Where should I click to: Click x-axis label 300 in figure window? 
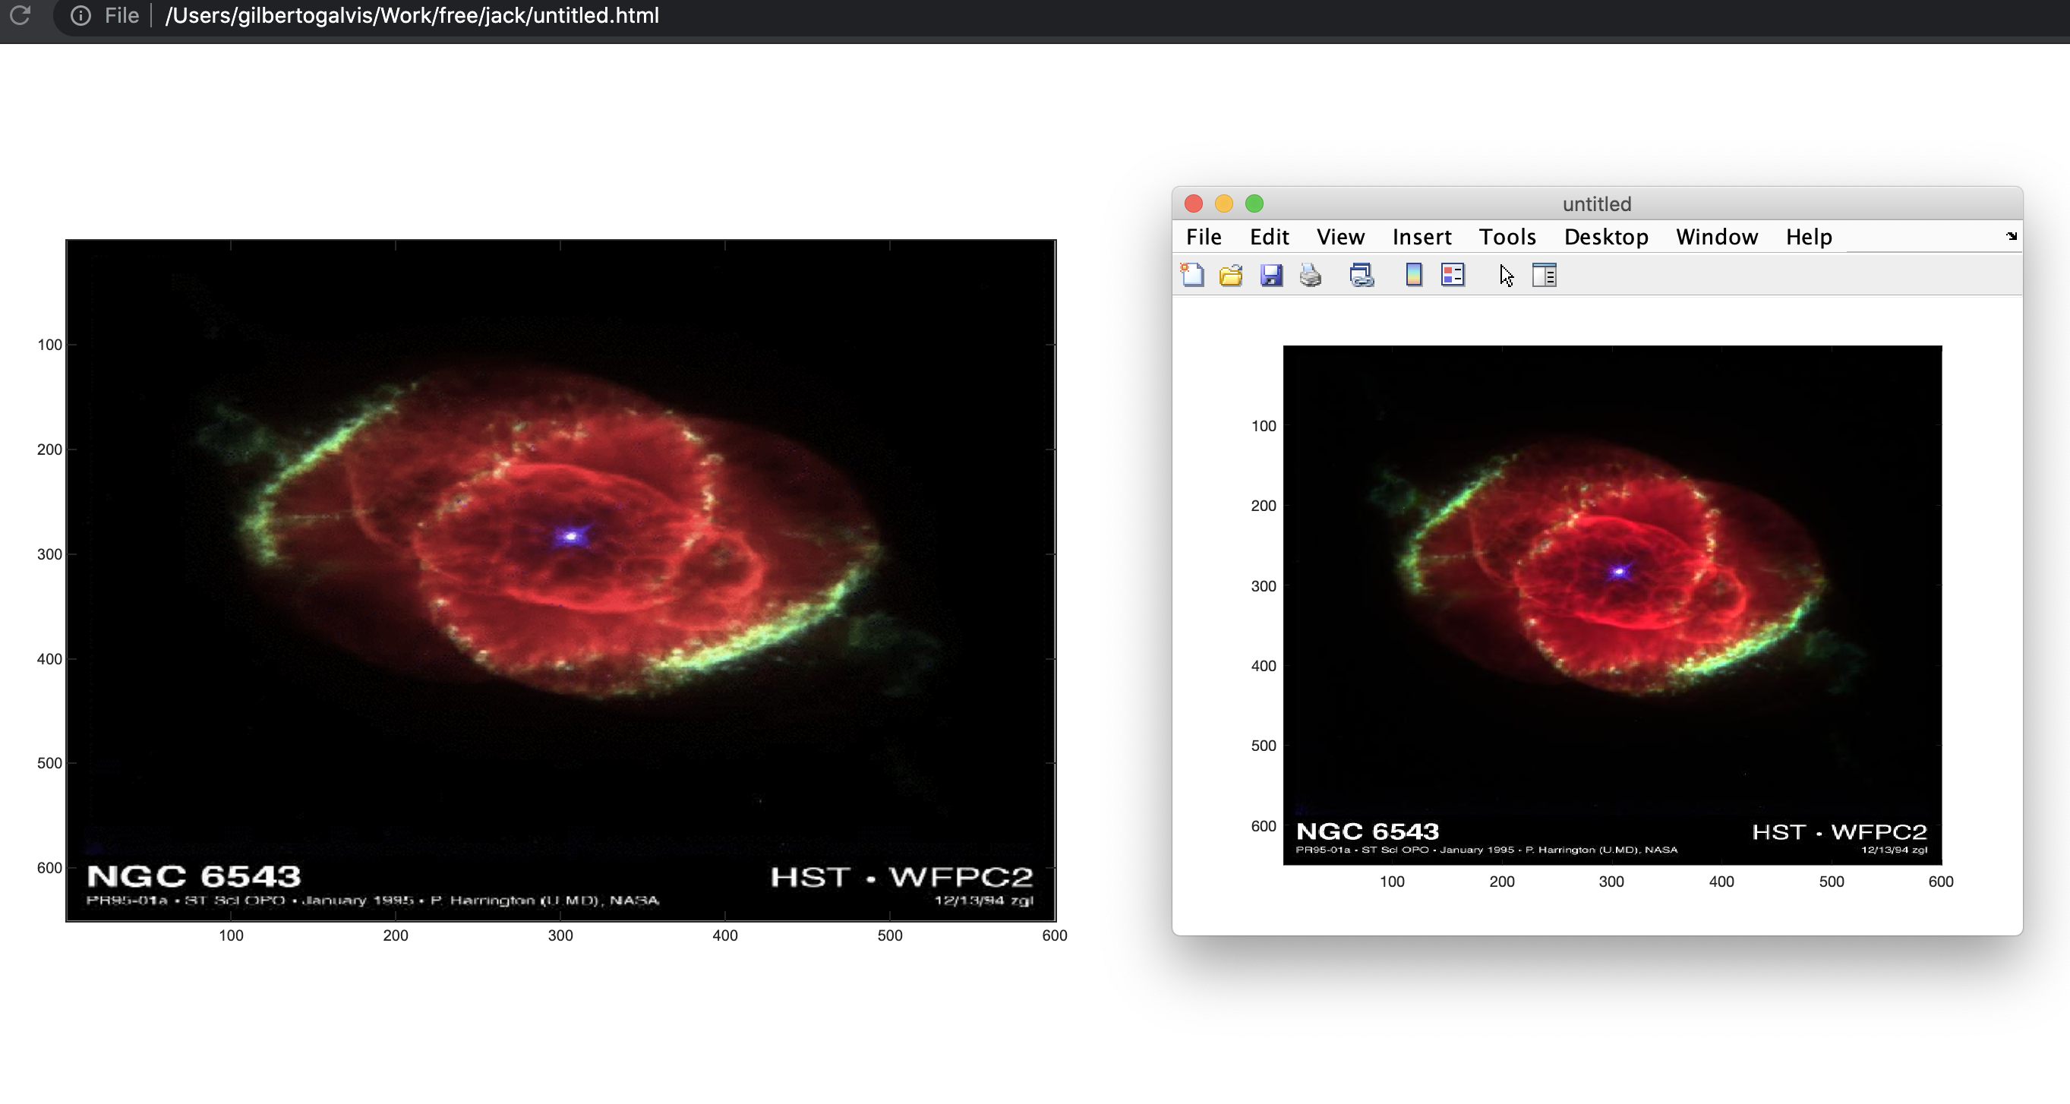point(1611,882)
